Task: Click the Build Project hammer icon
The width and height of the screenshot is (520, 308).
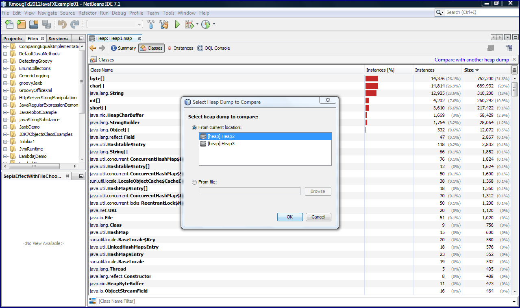Action: 151,24
